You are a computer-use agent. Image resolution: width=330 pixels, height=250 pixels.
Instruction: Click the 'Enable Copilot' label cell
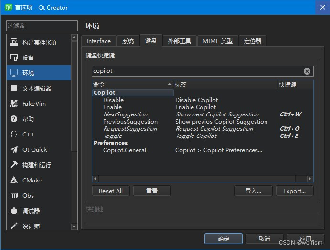[195, 107]
